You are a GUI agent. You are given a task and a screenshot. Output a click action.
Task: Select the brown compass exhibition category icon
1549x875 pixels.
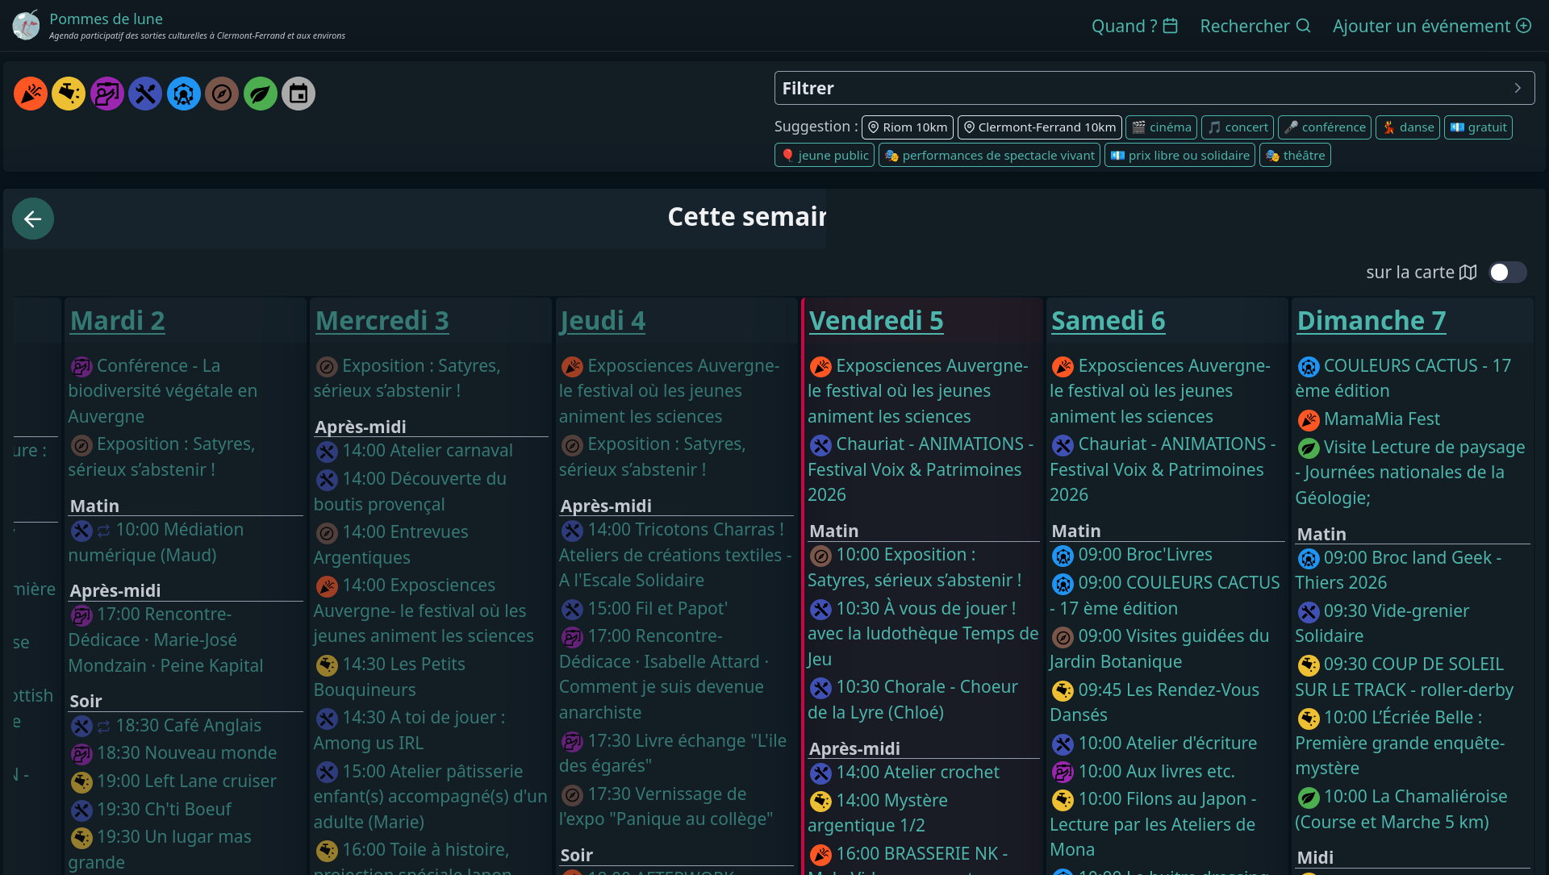point(222,94)
